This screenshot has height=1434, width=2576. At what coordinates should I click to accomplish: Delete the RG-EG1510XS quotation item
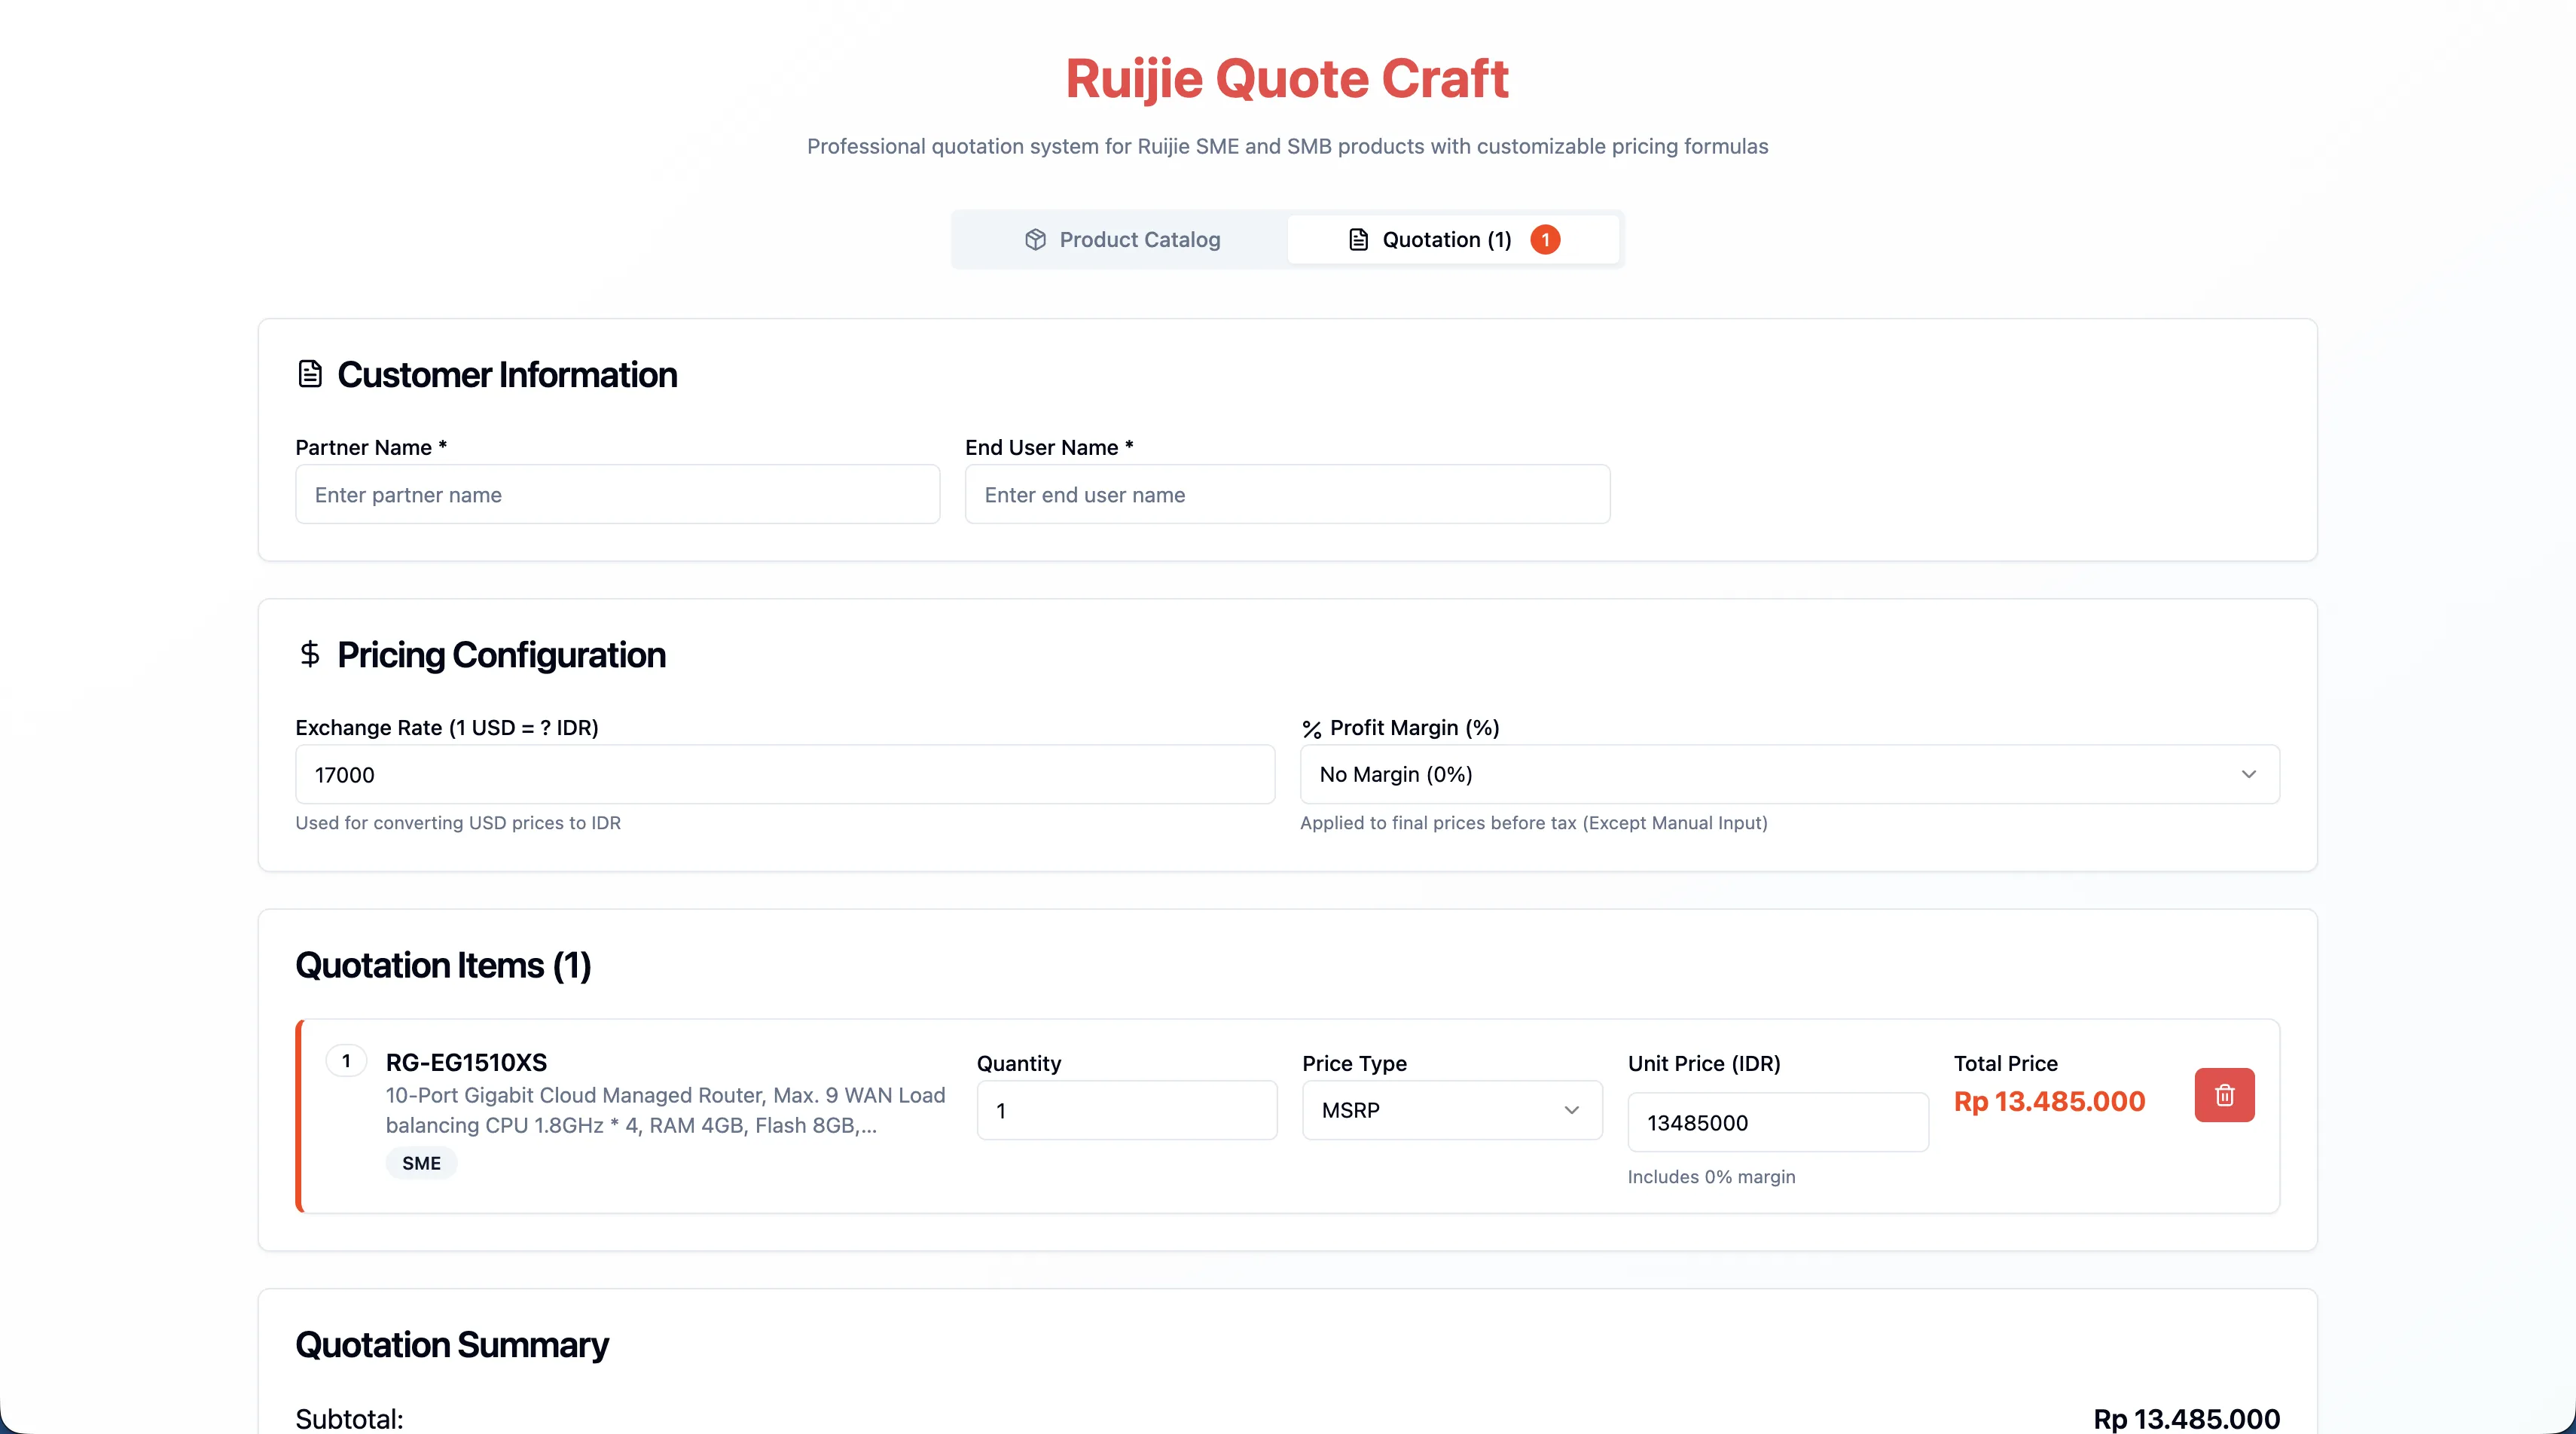point(2224,1095)
